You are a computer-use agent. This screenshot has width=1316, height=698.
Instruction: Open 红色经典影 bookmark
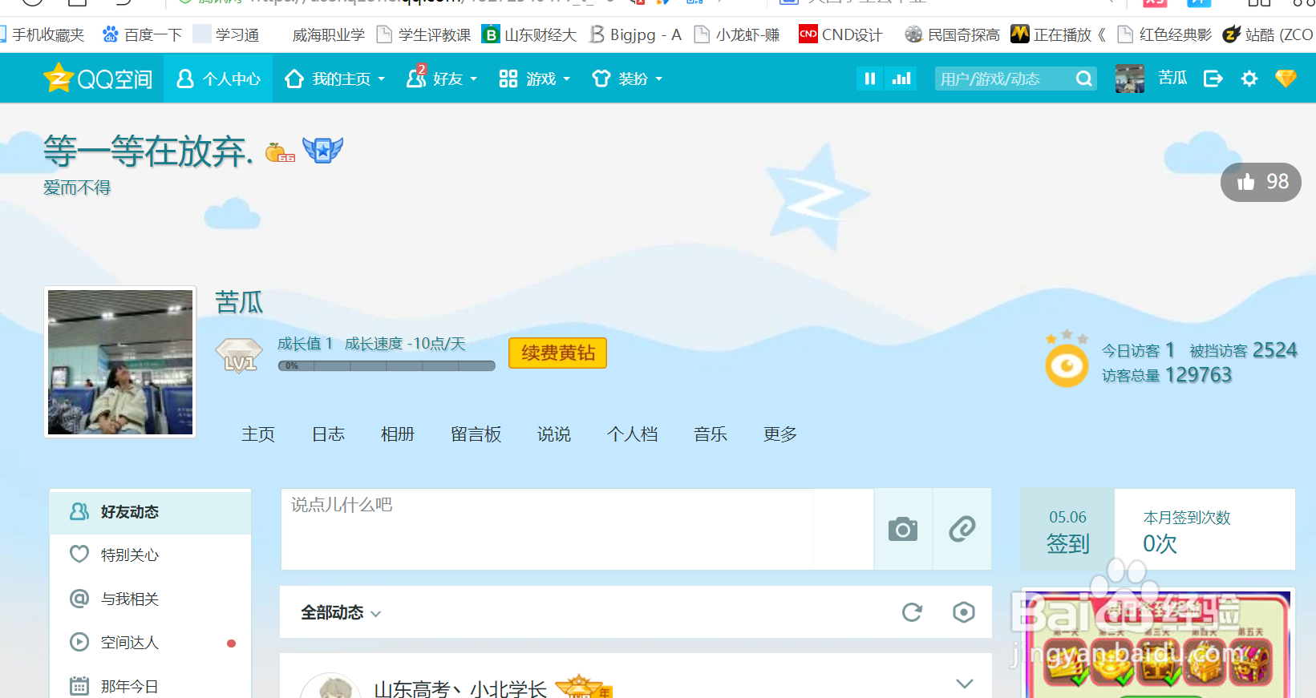click(x=1164, y=34)
